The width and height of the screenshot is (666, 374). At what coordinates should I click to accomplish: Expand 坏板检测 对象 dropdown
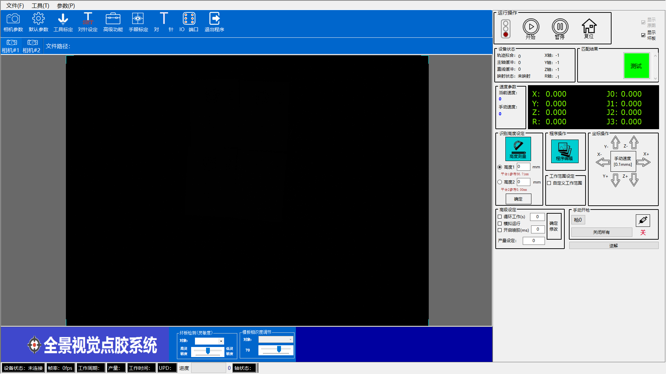(221, 341)
